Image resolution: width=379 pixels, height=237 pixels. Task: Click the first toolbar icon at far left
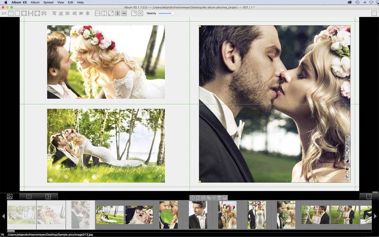[4, 13]
